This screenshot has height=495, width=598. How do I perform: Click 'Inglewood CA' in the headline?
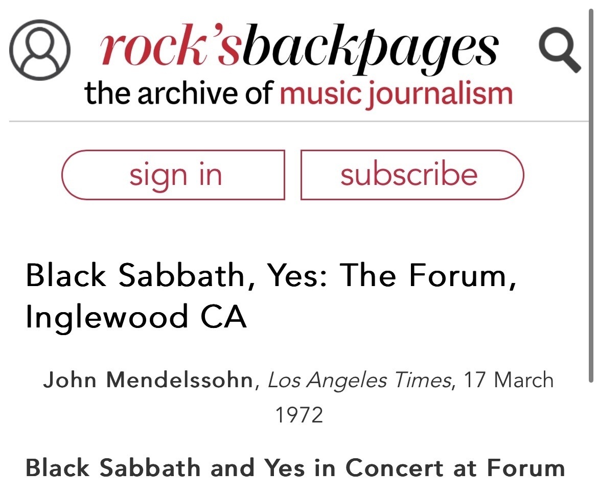(136, 318)
